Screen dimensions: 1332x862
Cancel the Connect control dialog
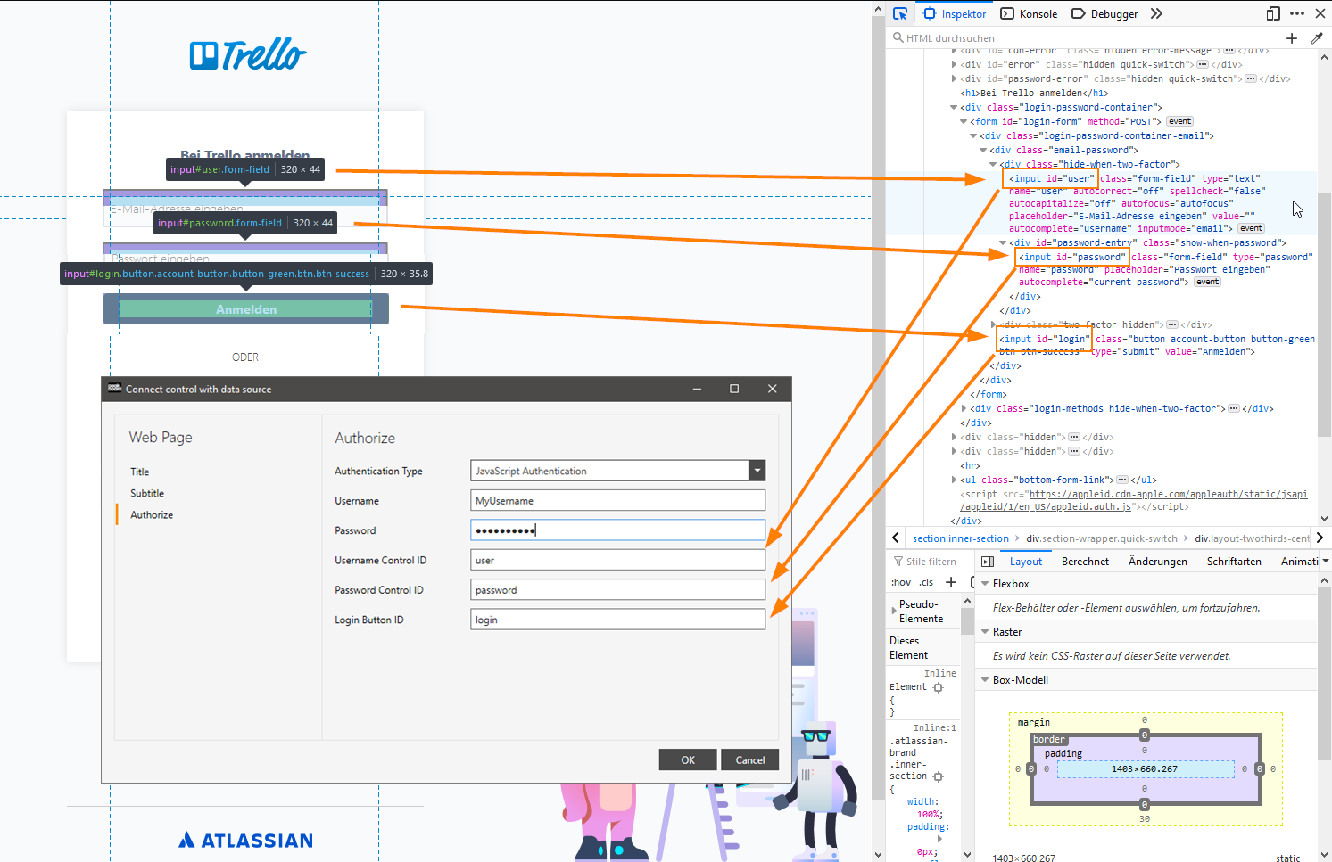pyautogui.click(x=750, y=759)
